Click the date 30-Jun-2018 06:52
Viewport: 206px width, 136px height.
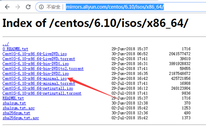pos(130,54)
